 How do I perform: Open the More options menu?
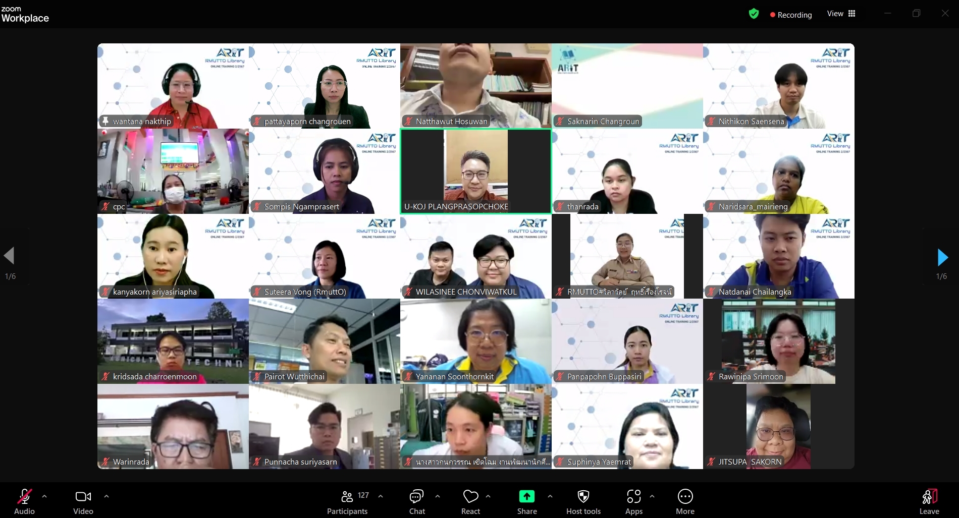685,502
